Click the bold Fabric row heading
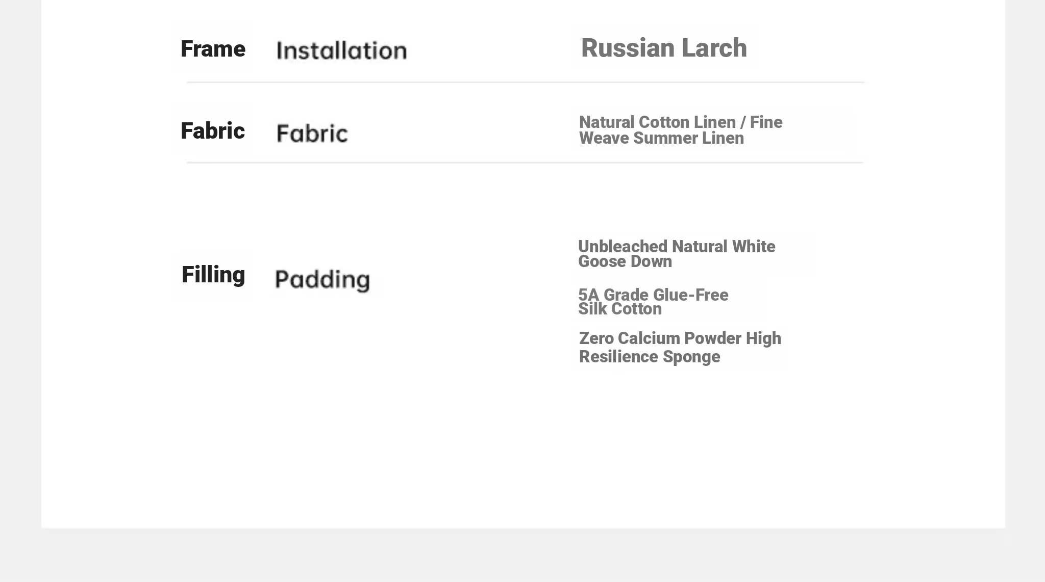The width and height of the screenshot is (1045, 582). tap(213, 131)
